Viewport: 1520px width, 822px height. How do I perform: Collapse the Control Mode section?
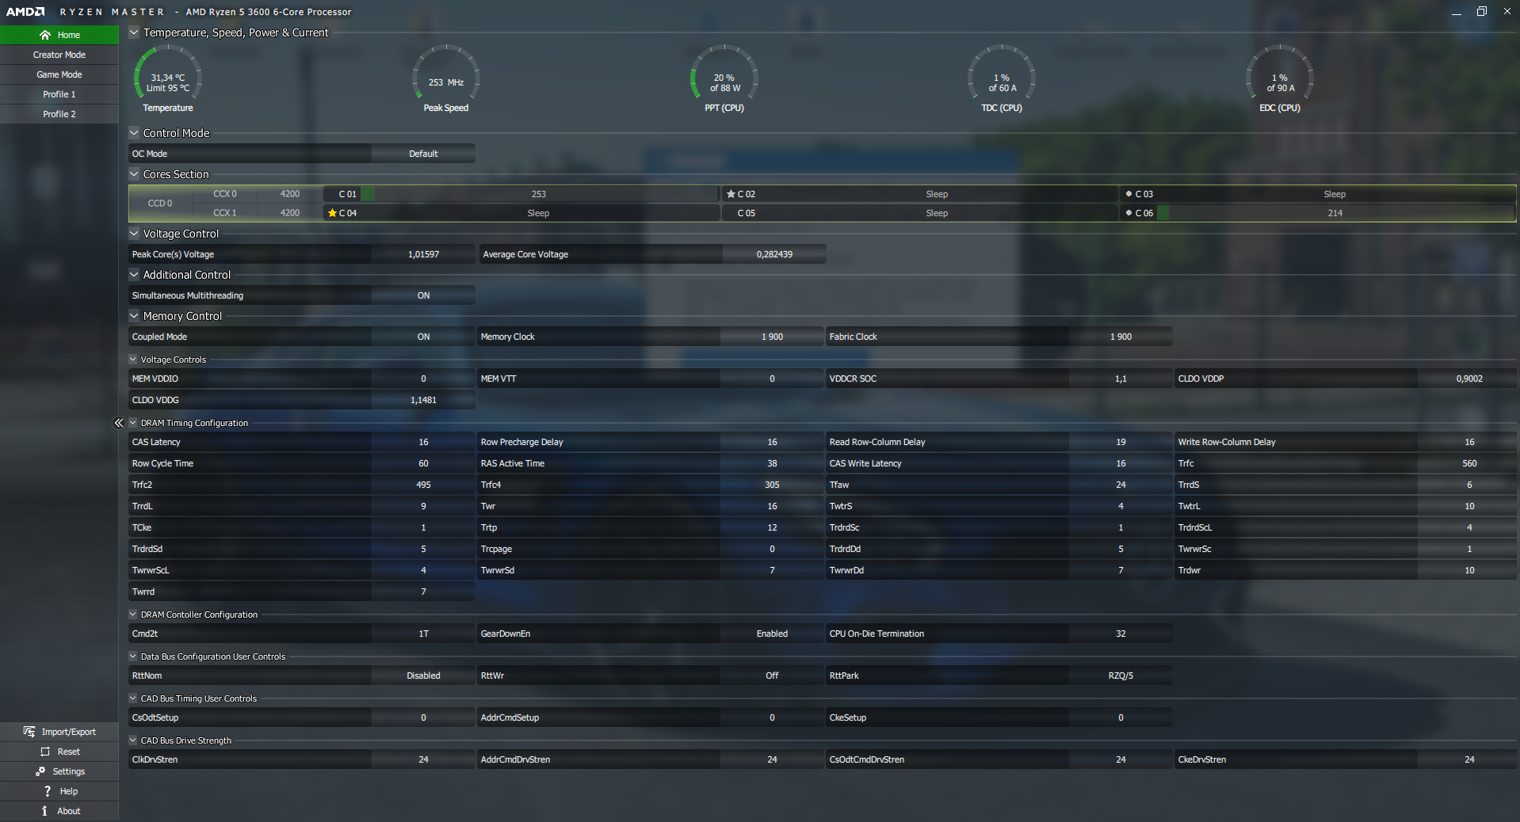point(134,133)
